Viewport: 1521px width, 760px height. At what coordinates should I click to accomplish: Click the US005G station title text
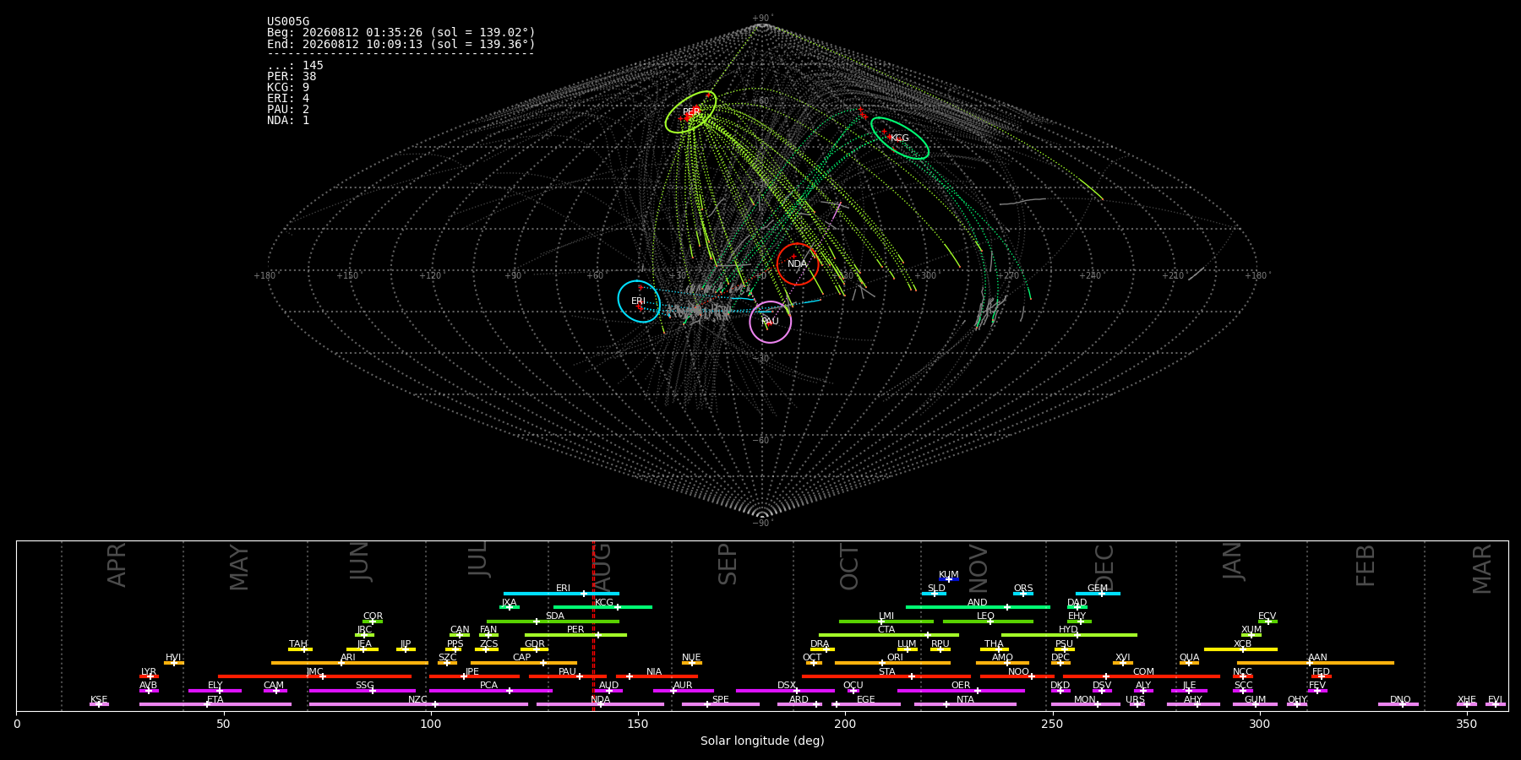click(x=288, y=22)
